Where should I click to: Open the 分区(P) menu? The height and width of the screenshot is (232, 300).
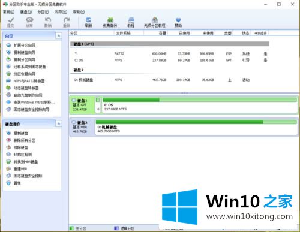tap(43, 12)
